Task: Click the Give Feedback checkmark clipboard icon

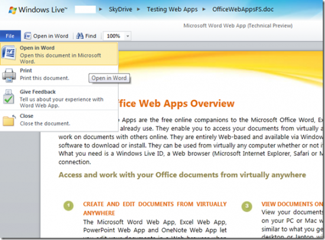Action: 8,97
